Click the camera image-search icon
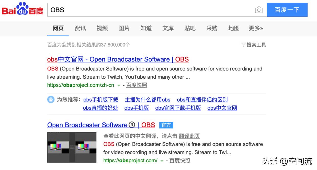The image size is (317, 170). 259,10
